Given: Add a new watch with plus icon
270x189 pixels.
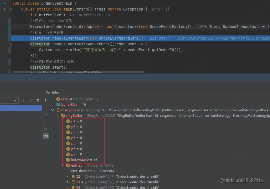Looking at the screenshot, I should point(46,100).
